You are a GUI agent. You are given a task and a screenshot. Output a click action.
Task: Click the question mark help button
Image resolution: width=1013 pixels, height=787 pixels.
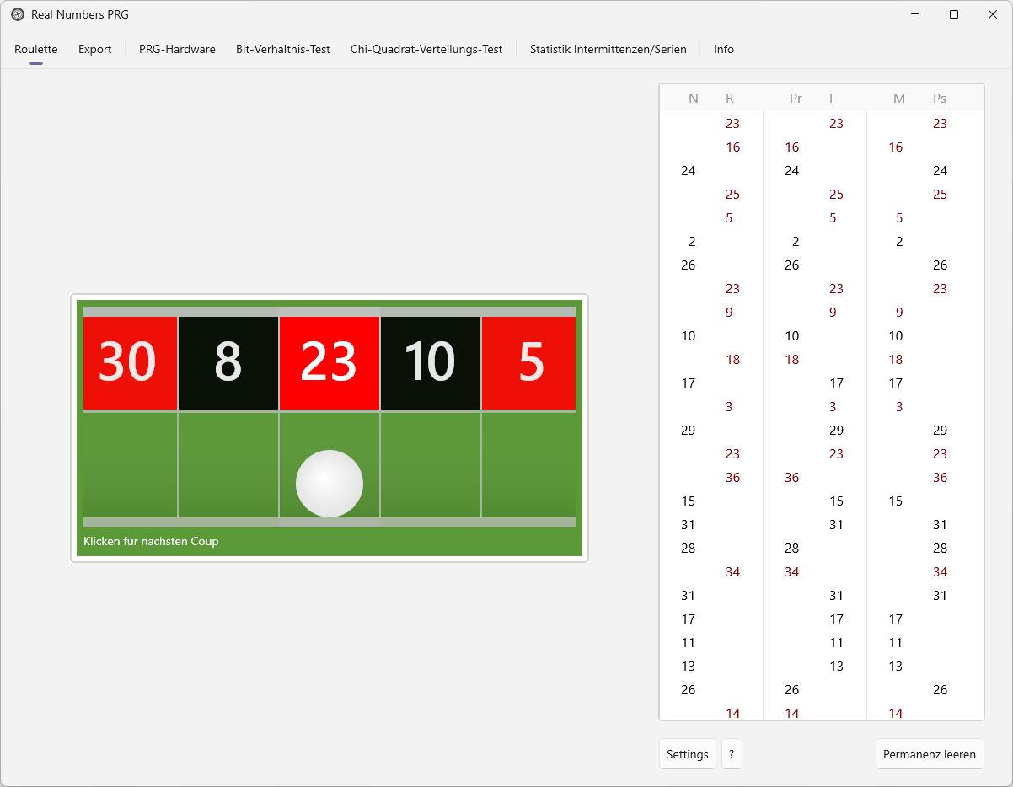point(732,754)
